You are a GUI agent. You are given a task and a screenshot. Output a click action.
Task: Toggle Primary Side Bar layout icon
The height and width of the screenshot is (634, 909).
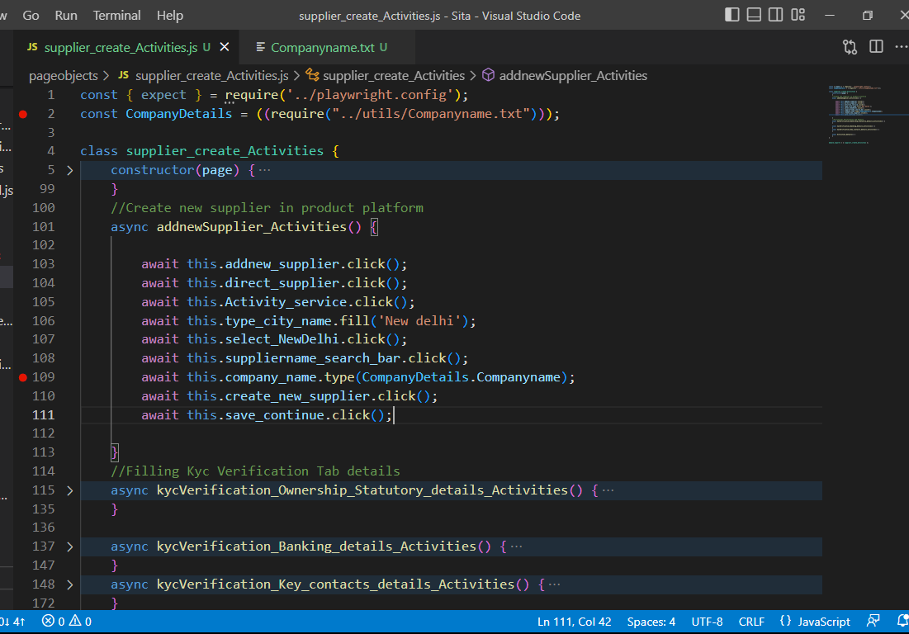point(731,15)
